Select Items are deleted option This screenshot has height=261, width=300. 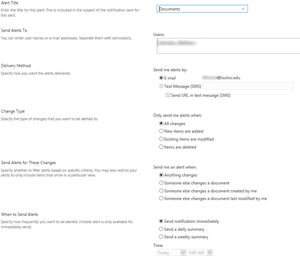(x=161, y=147)
